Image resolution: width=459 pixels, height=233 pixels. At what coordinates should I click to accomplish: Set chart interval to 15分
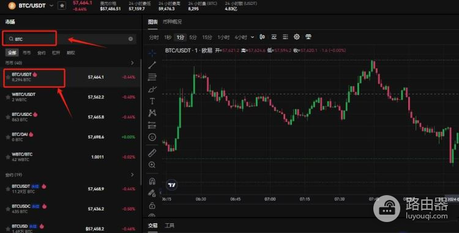[207, 37]
